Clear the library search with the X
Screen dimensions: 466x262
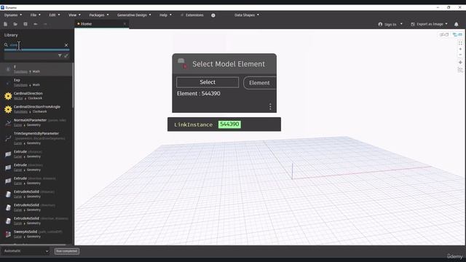[66, 45]
